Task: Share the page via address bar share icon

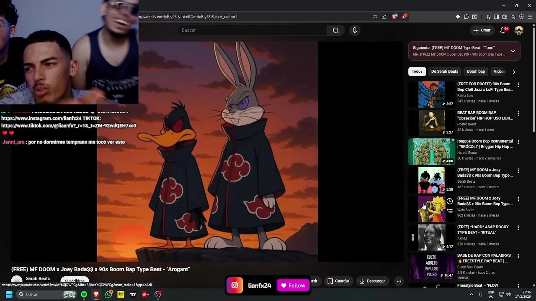Action: point(384,17)
